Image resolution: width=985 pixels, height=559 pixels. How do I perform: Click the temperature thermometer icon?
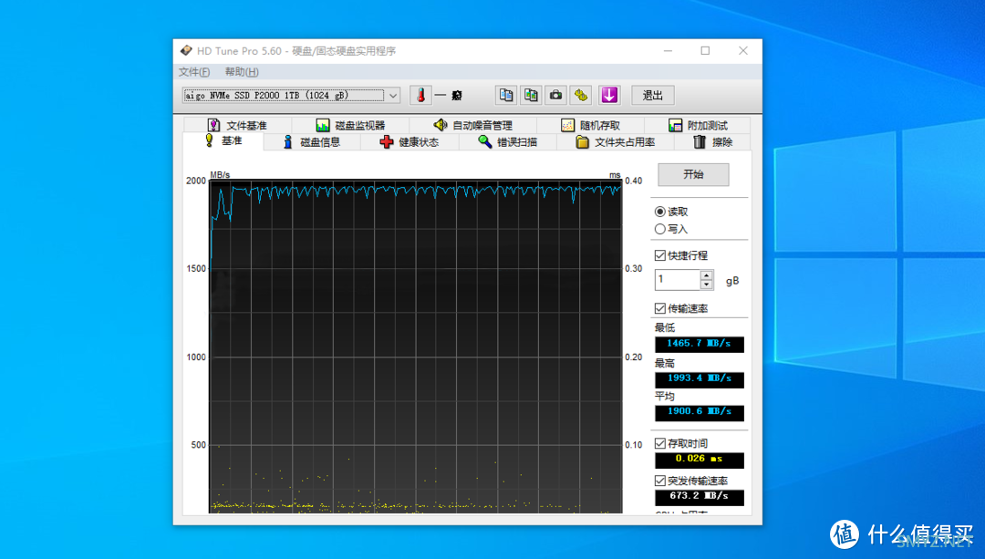click(x=420, y=96)
